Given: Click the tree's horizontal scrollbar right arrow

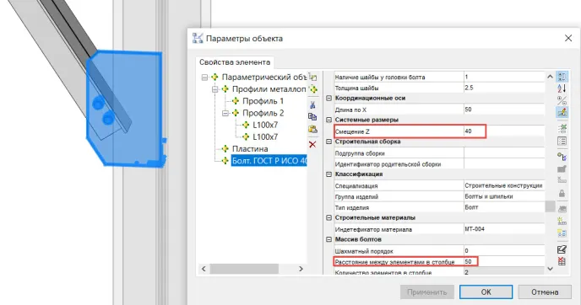Looking at the screenshot, I should [301, 269].
